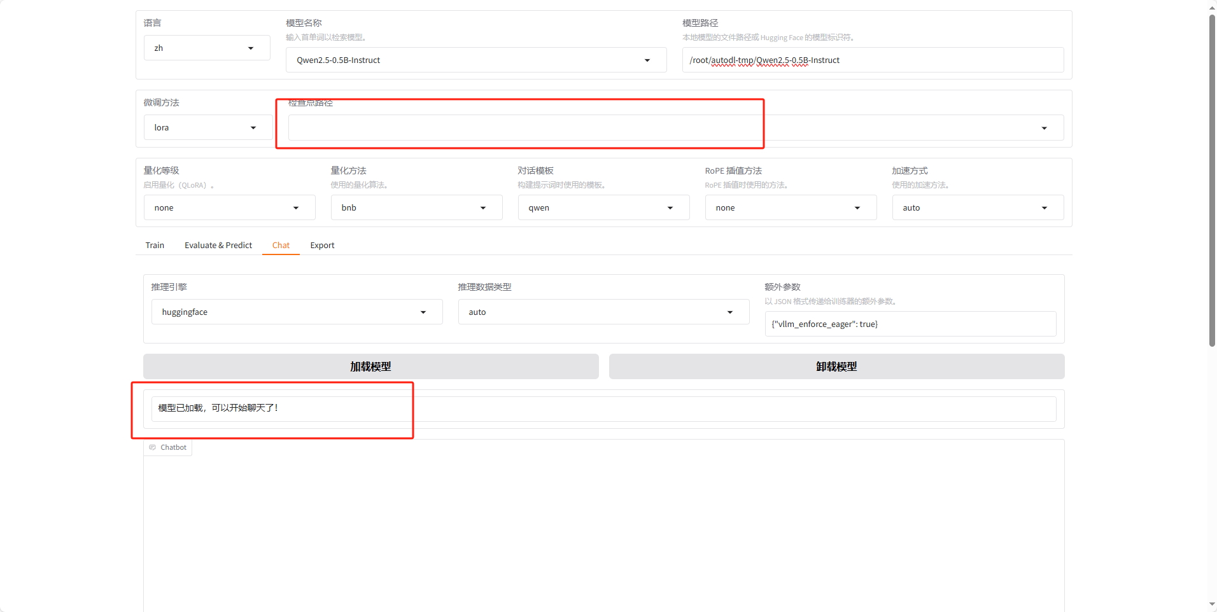
Task: Open the 语言 language dropdown showing zh
Action: click(x=207, y=48)
